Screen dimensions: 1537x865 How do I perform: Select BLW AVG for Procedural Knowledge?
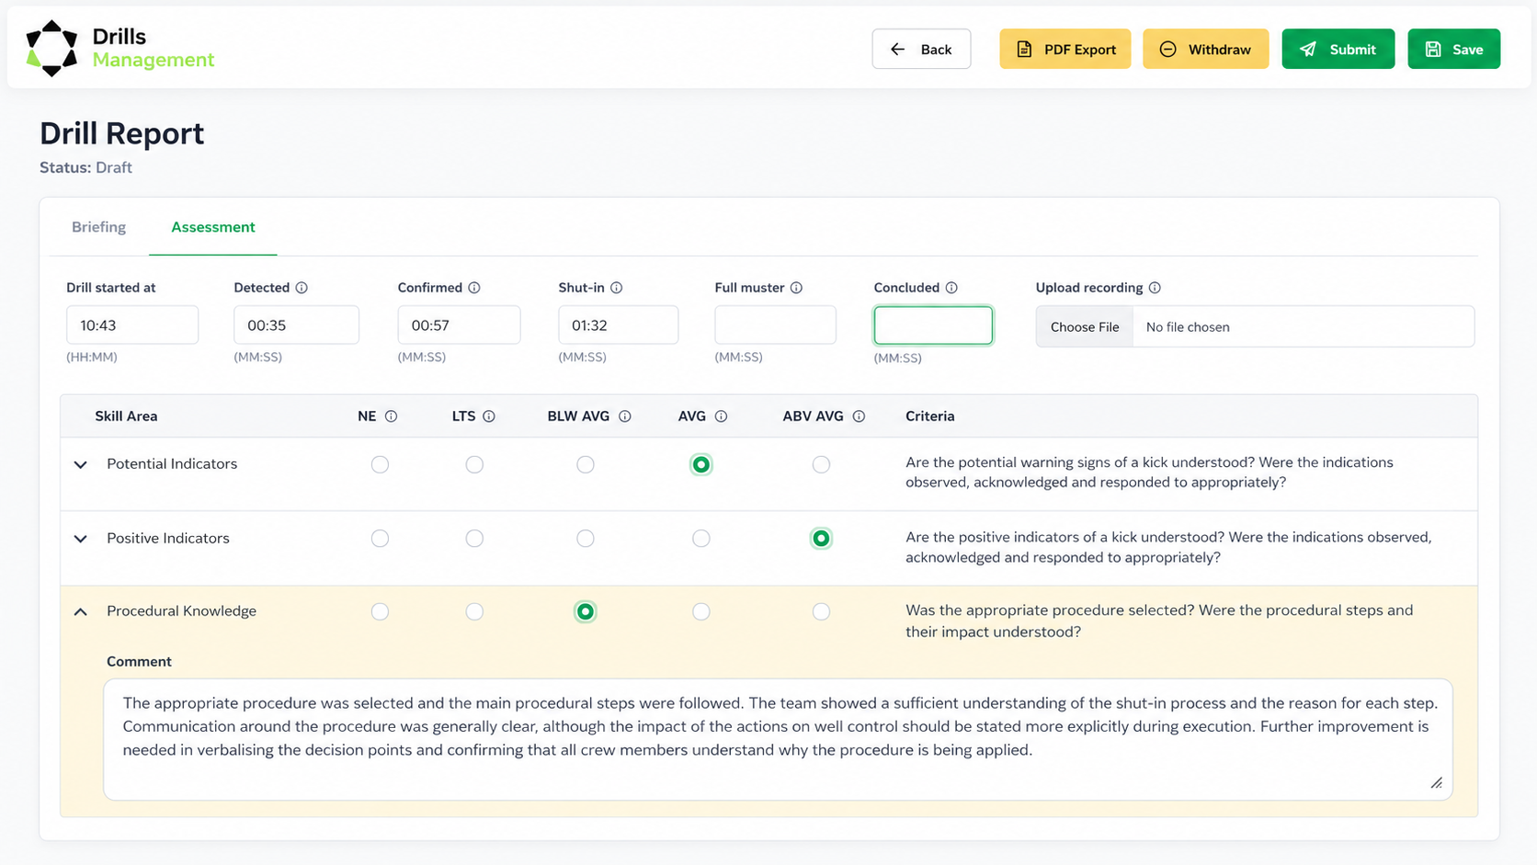pyautogui.click(x=586, y=611)
